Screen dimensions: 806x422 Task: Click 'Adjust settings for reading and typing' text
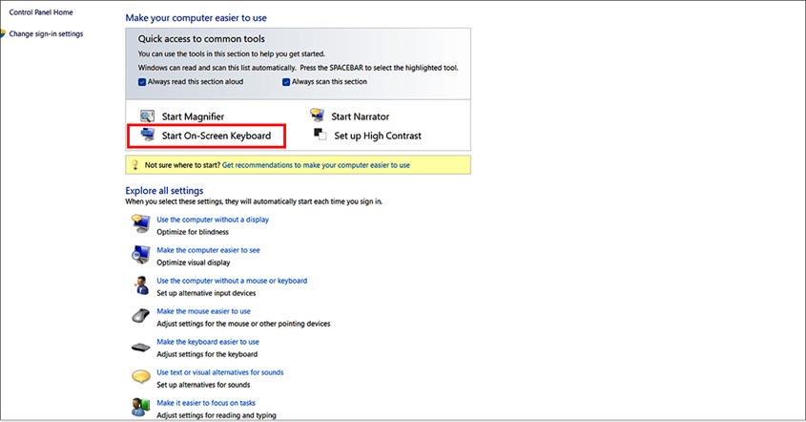(x=217, y=415)
